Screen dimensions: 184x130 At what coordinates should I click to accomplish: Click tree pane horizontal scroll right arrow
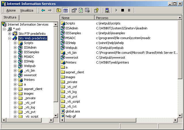pyautogui.click(x=51, y=120)
